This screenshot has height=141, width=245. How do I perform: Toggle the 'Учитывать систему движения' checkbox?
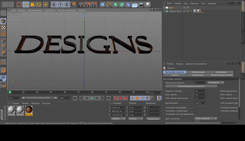tap(195, 114)
